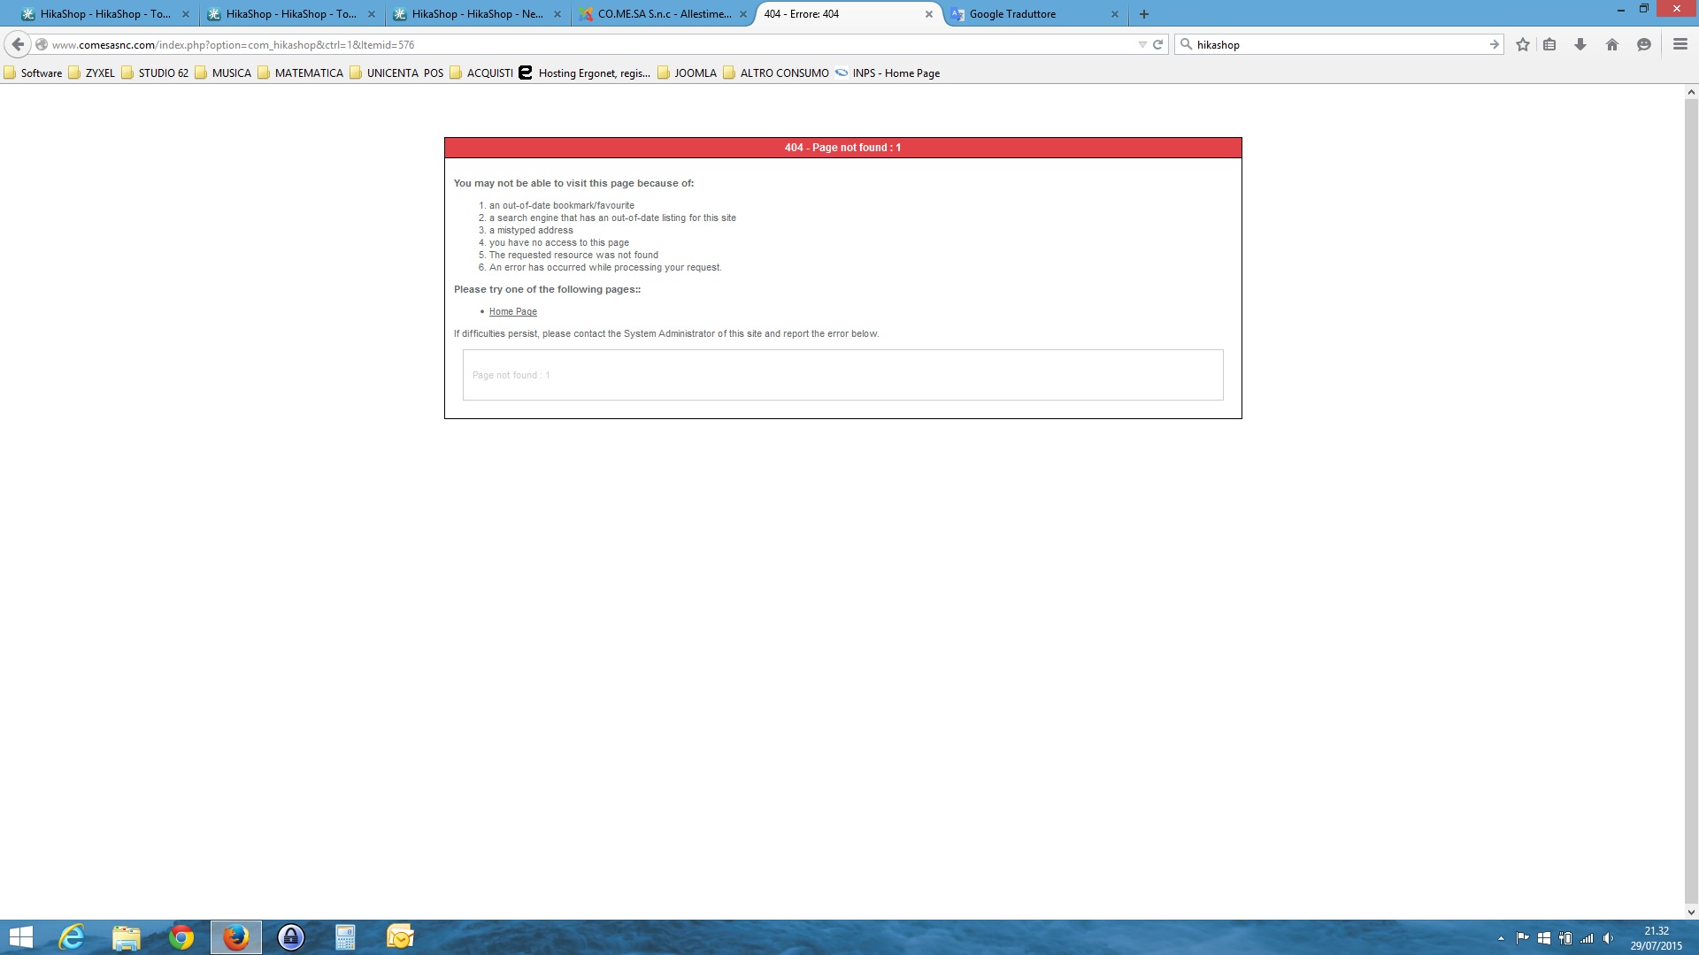This screenshot has height=955, width=1699.
Task: Open the Windows Start button
Action: point(21,937)
